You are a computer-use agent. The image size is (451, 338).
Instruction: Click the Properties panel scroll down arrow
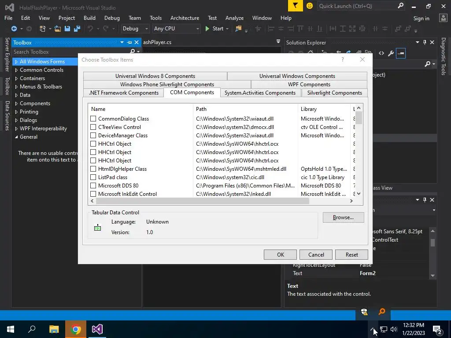click(433, 276)
